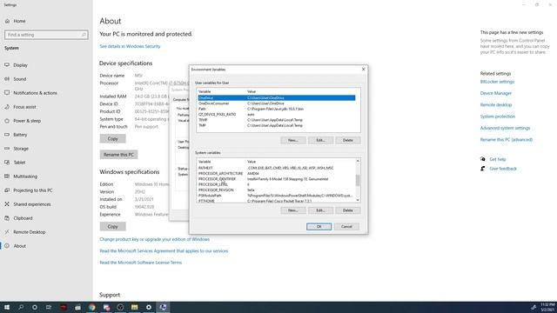Click the Display monitor icon

7,65
